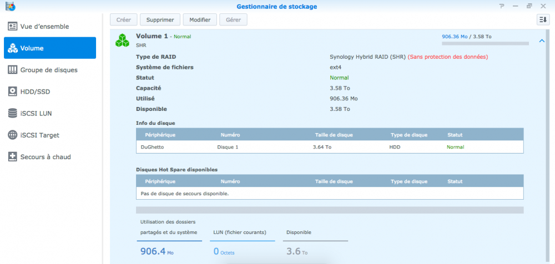The image size is (555, 264).
Task: Click the Groupe de disques icon
Action: point(13,70)
